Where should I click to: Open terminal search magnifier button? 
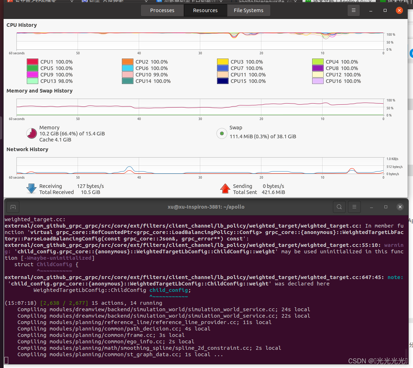coord(339,207)
